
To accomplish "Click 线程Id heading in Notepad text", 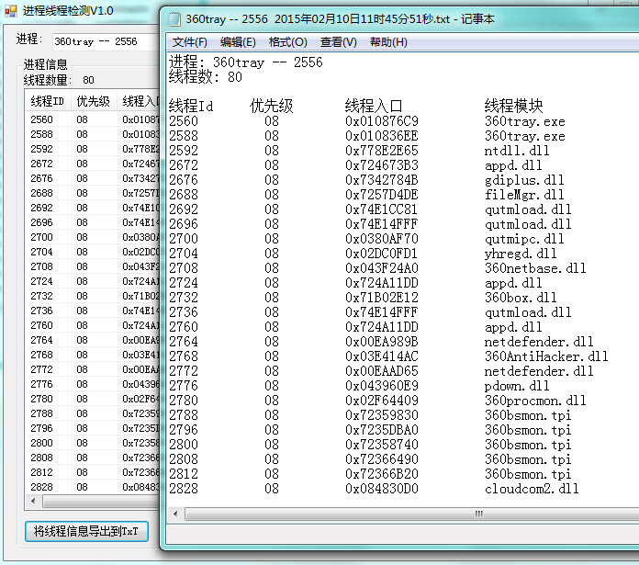I will pyautogui.click(x=191, y=106).
